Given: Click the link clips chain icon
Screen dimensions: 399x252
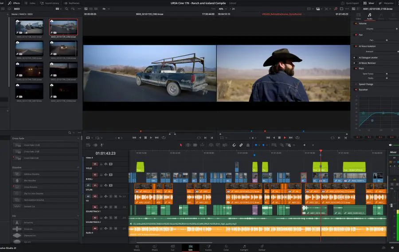Looking at the screenshot, I should pos(241,145).
